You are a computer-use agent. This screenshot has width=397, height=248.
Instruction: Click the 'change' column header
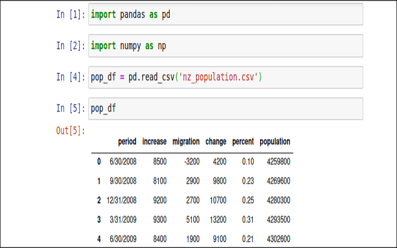coord(216,141)
